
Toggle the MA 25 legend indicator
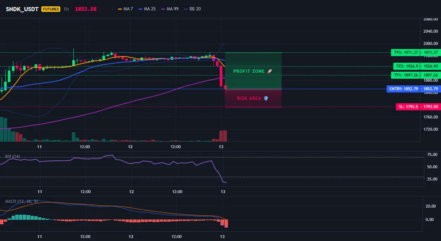click(147, 9)
